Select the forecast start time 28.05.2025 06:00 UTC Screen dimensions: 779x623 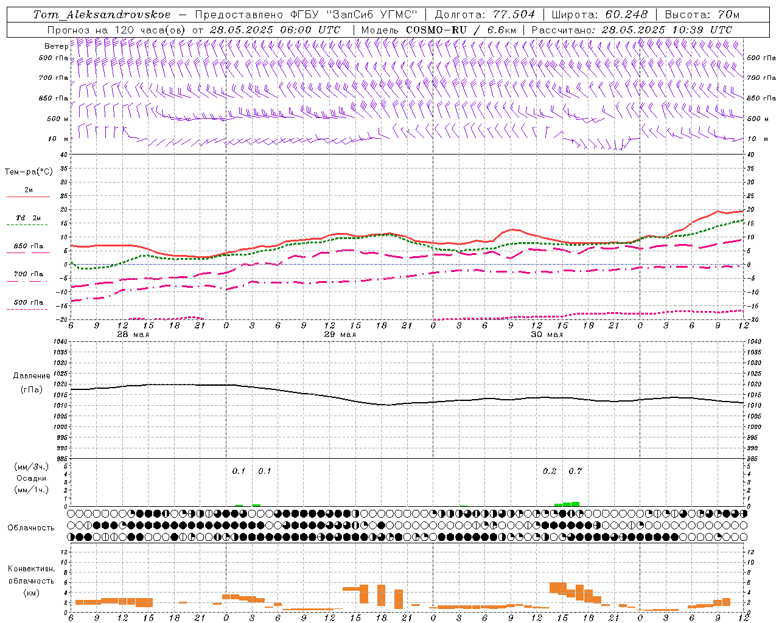click(x=275, y=30)
